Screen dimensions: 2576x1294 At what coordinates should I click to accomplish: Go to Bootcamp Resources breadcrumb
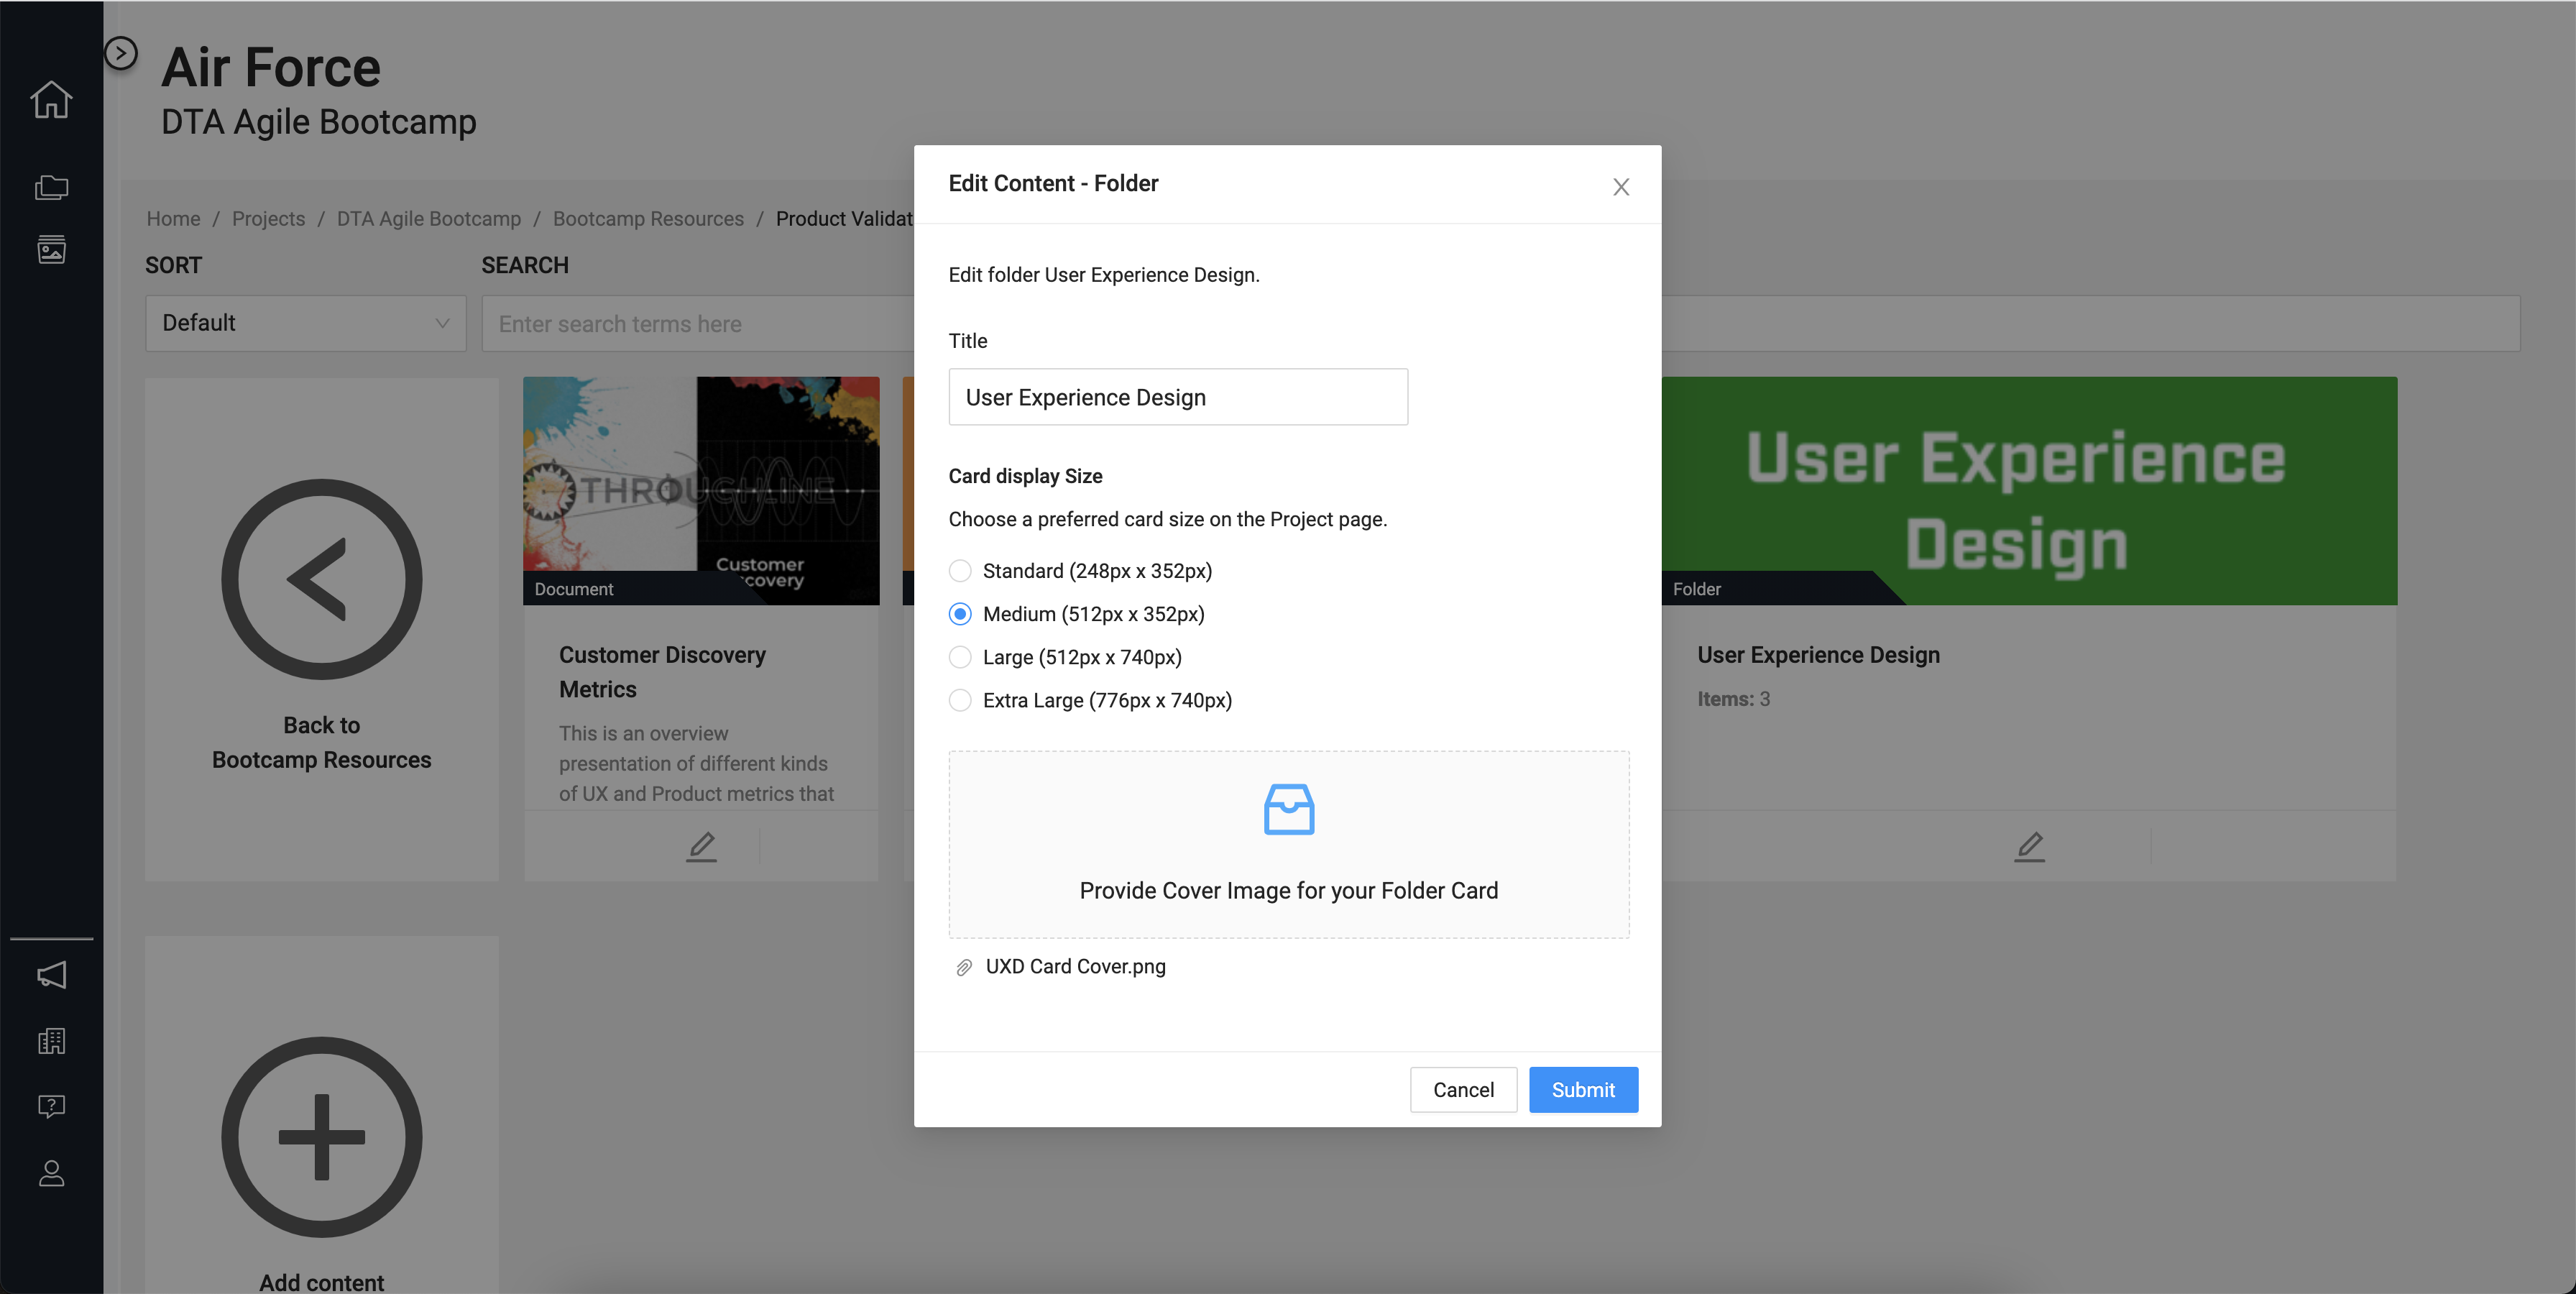[648, 218]
